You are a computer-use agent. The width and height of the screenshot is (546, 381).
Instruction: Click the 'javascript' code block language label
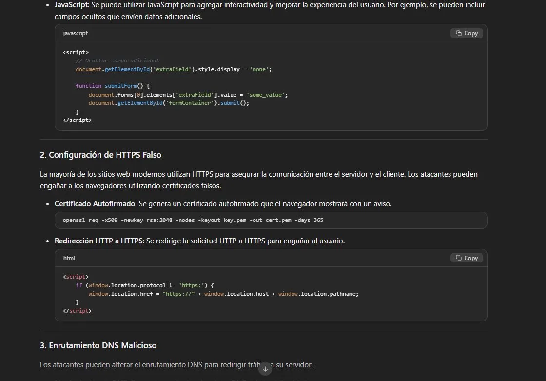point(76,33)
